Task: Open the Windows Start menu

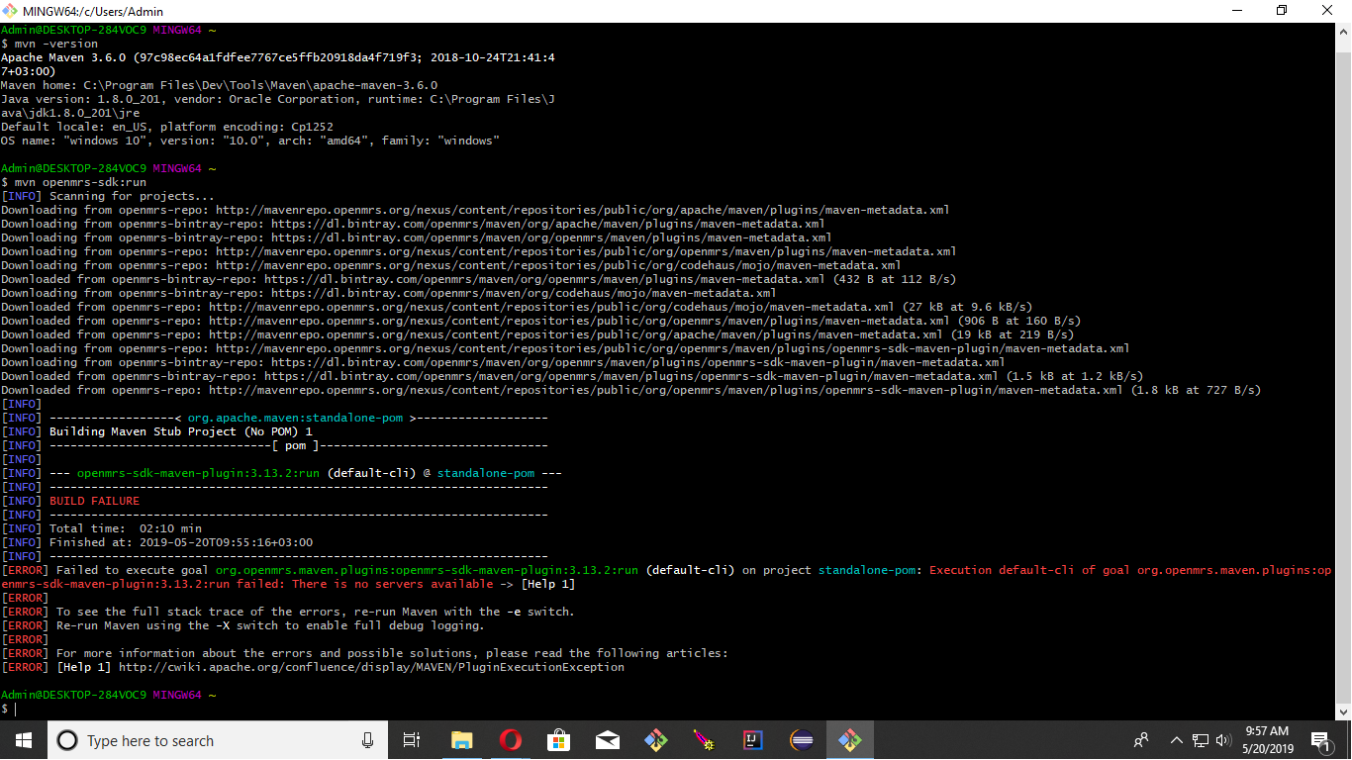Action: (24, 740)
